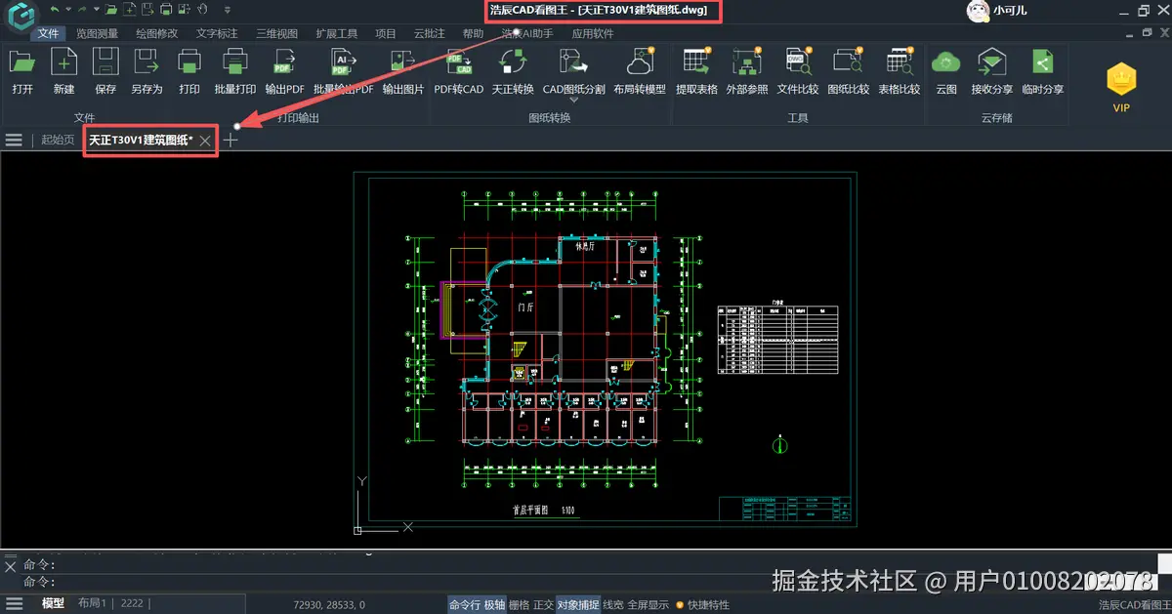The image size is (1172, 614).
Task: Click the pan hand icon in quick toolbar
Action: [x=202, y=10]
